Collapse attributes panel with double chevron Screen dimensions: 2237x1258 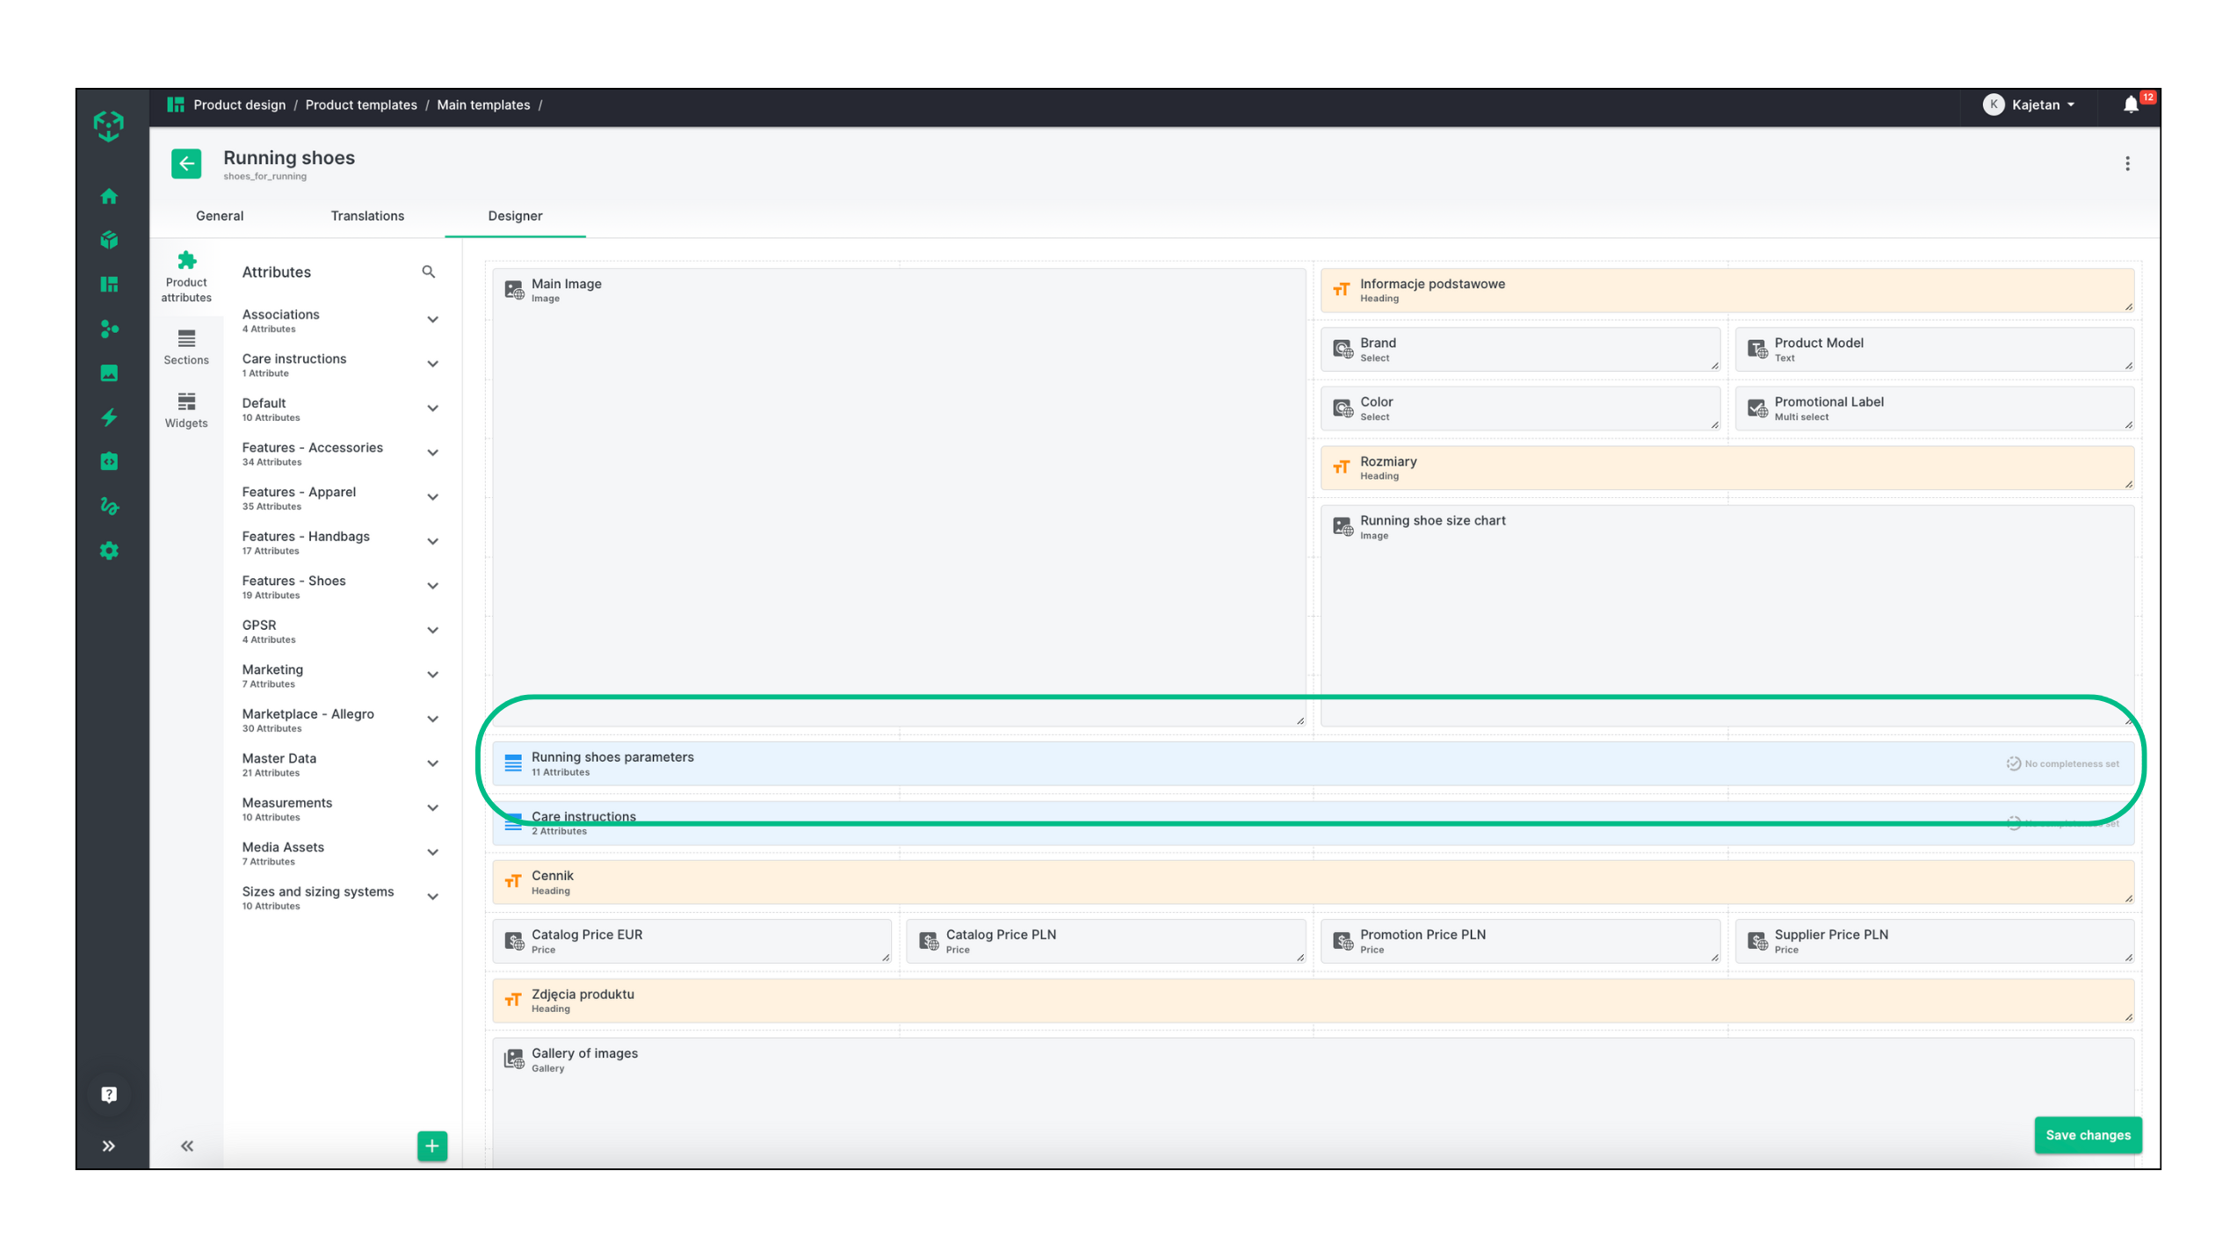tap(187, 1146)
